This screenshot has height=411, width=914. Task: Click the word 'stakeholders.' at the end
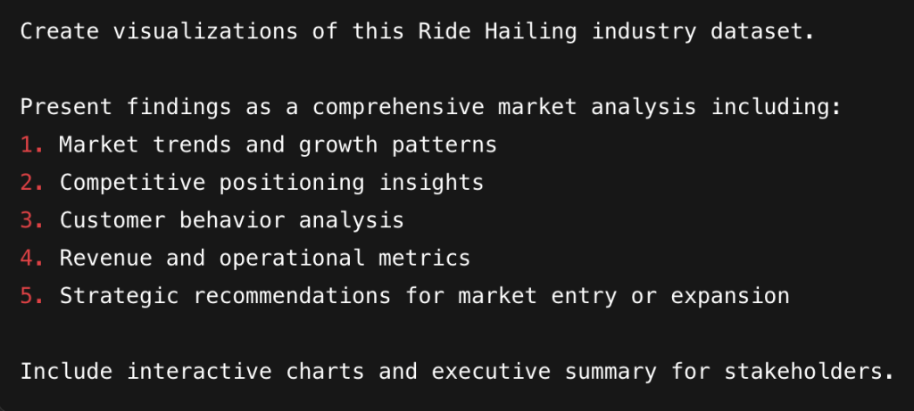click(x=809, y=372)
